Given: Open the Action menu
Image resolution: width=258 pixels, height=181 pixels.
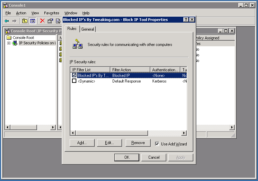Looking at the screenshot, I should (21, 13).
